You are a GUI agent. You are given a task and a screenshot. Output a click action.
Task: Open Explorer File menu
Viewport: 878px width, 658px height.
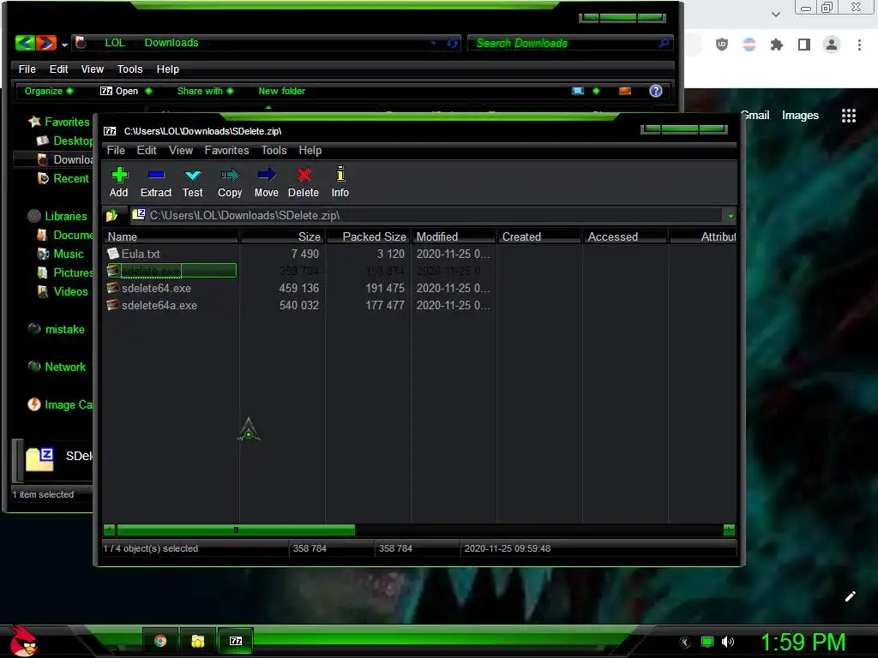(x=27, y=69)
